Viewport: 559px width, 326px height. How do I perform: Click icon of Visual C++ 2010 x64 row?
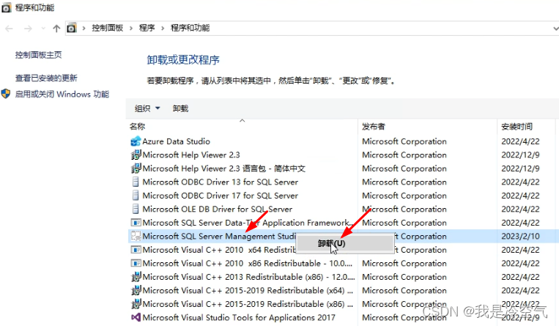(136, 250)
